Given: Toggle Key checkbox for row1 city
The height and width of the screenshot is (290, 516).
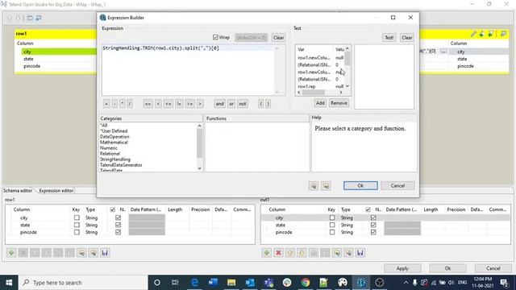Looking at the screenshot, I should tap(77, 217).
